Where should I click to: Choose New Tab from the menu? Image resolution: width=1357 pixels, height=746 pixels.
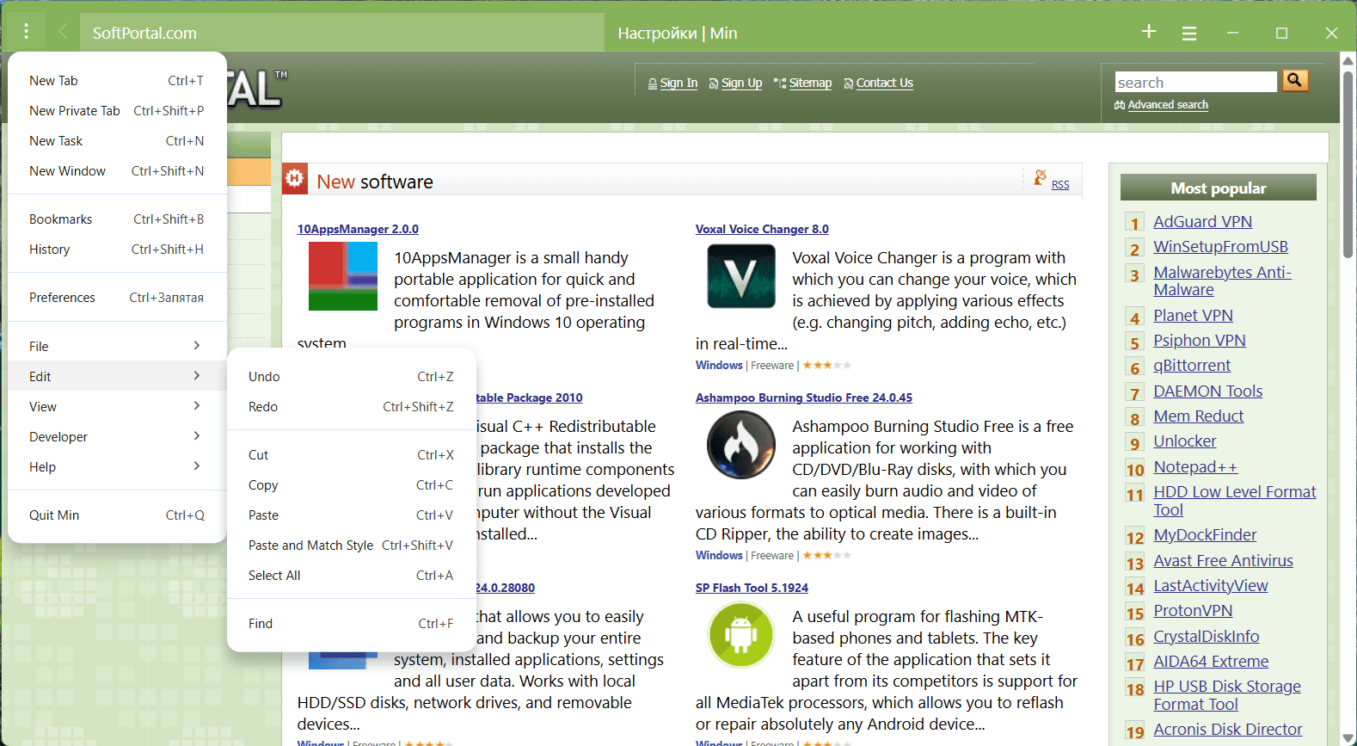click(x=117, y=81)
